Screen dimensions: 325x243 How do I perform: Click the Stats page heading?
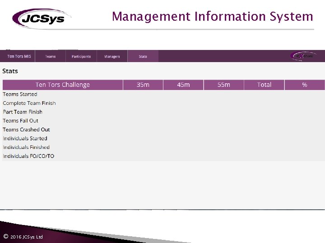(10, 71)
